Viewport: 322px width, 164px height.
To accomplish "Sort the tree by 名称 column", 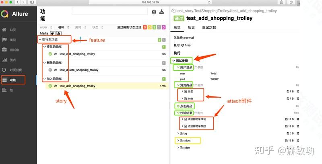I will (64, 27).
